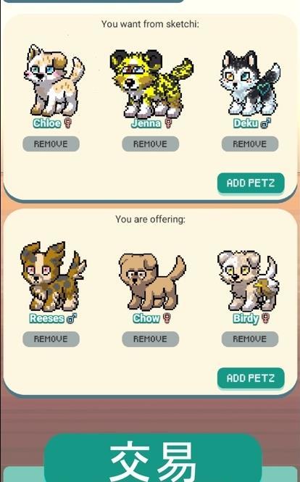Select Chloe the cream spotted pet
This screenshot has width=300, height=482.
tap(54, 80)
